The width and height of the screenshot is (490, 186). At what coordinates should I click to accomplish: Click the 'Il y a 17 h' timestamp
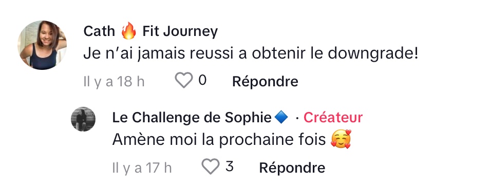coord(142,168)
